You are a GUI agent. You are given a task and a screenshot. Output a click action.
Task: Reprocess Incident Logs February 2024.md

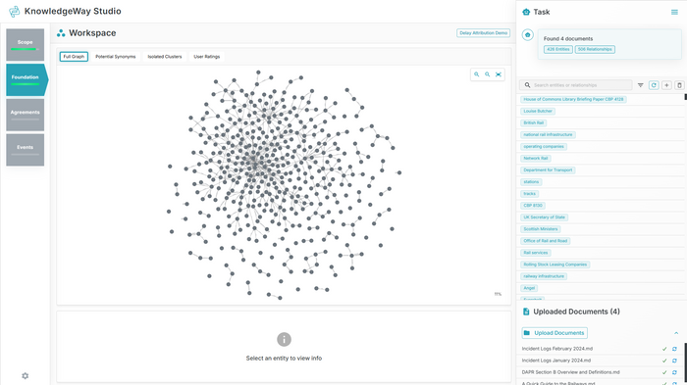675,349
